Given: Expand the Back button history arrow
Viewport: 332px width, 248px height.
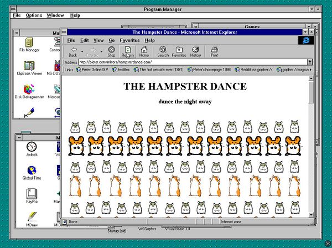Looking at the screenshot, I should [82, 52].
